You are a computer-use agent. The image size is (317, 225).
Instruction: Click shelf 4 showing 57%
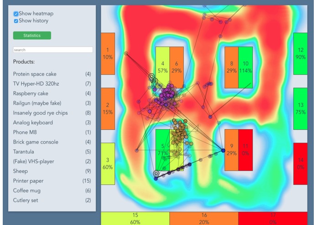pos(162,67)
